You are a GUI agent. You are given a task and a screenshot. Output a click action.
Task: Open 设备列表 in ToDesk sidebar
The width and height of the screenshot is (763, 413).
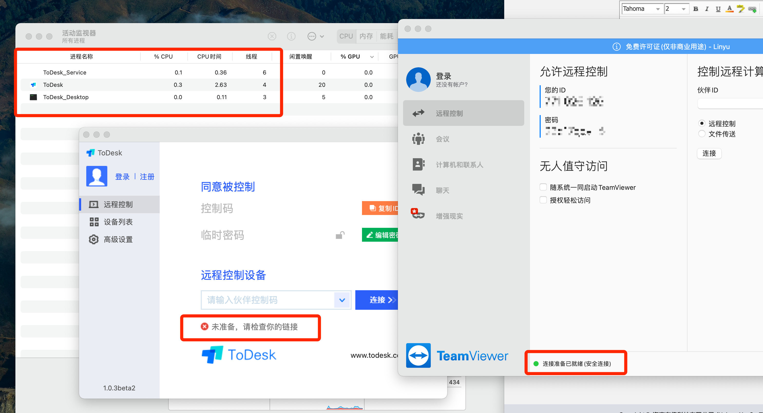(x=119, y=222)
